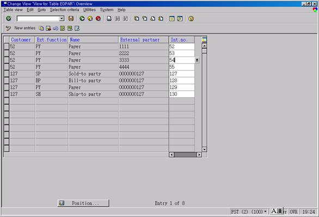Click the Ext.function column header
This screenshot has height=217, width=319.
(x=52, y=40)
